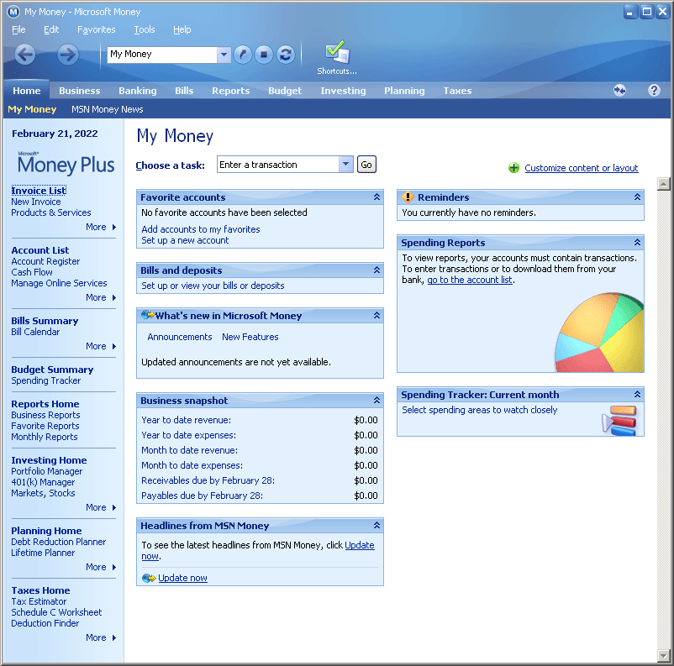Screen dimensions: 674x666
Task: Click the Refresh toolbar icon
Action: pyautogui.click(x=286, y=55)
